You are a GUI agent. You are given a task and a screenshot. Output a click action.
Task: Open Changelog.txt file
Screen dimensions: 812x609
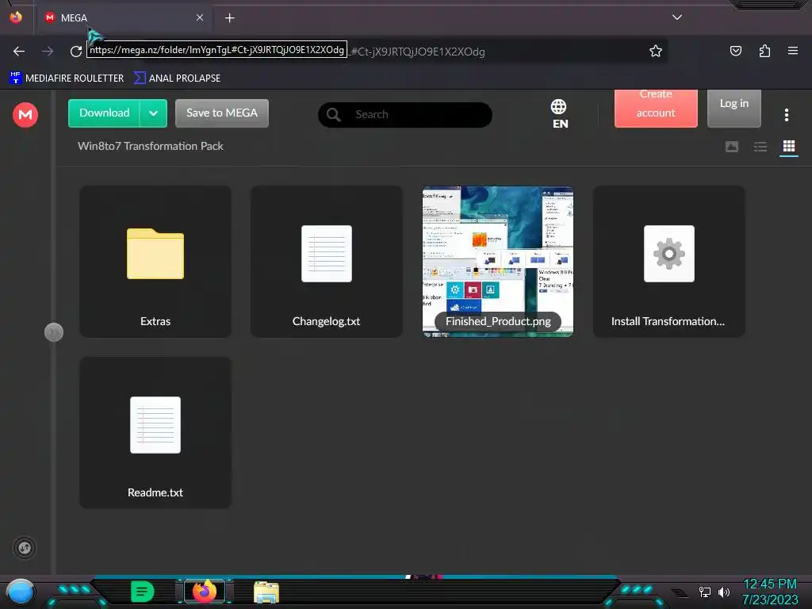pyautogui.click(x=326, y=262)
